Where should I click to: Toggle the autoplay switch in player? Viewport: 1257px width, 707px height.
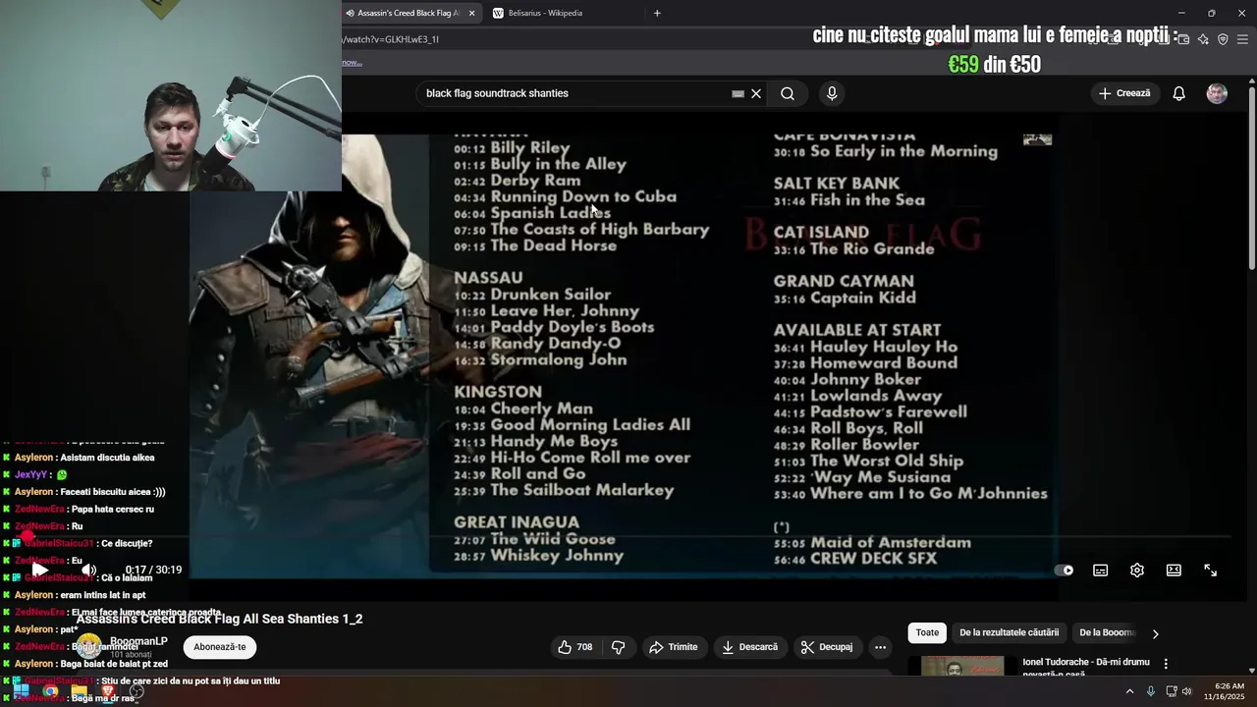pyautogui.click(x=1065, y=571)
